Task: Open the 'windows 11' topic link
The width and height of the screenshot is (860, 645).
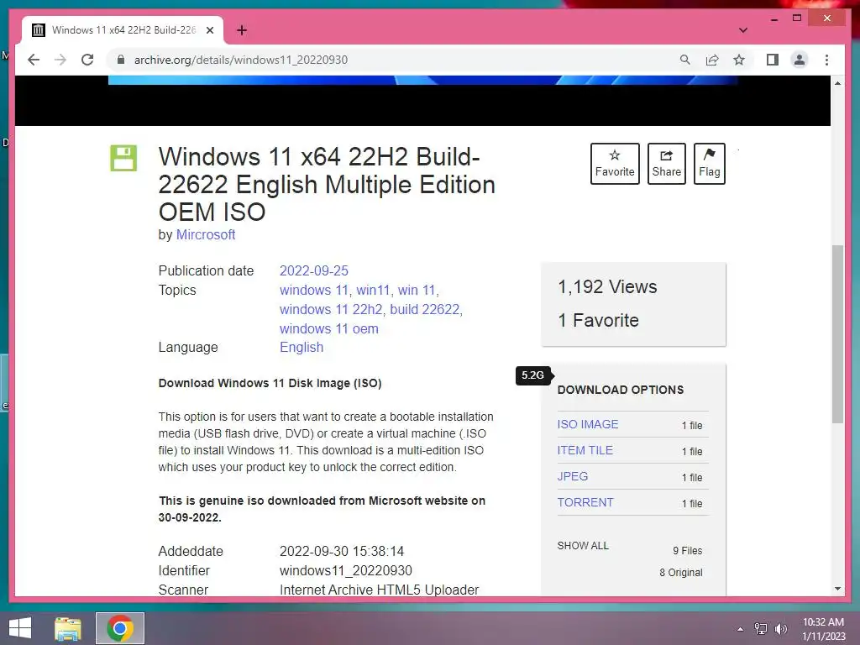Action: [x=314, y=290]
